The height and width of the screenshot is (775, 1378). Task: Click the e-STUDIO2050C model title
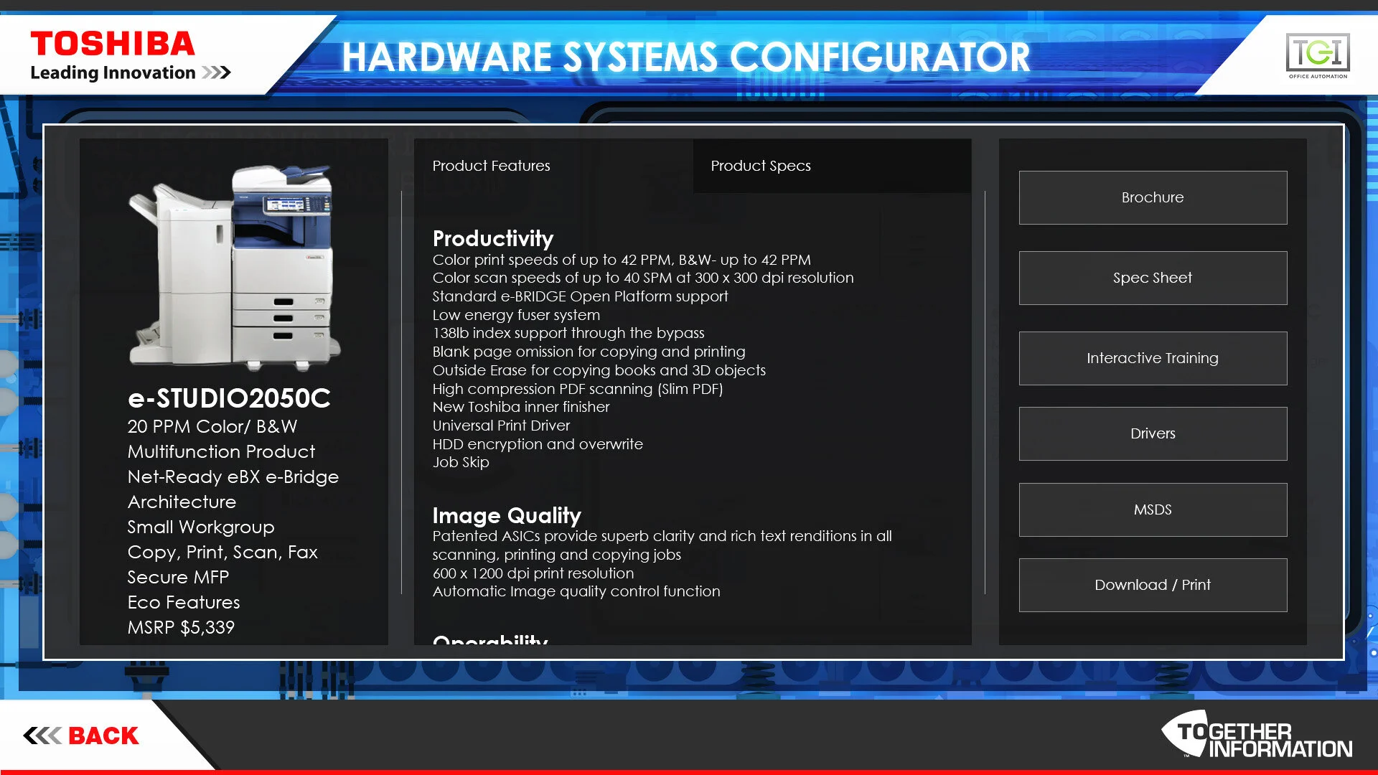pyautogui.click(x=229, y=398)
